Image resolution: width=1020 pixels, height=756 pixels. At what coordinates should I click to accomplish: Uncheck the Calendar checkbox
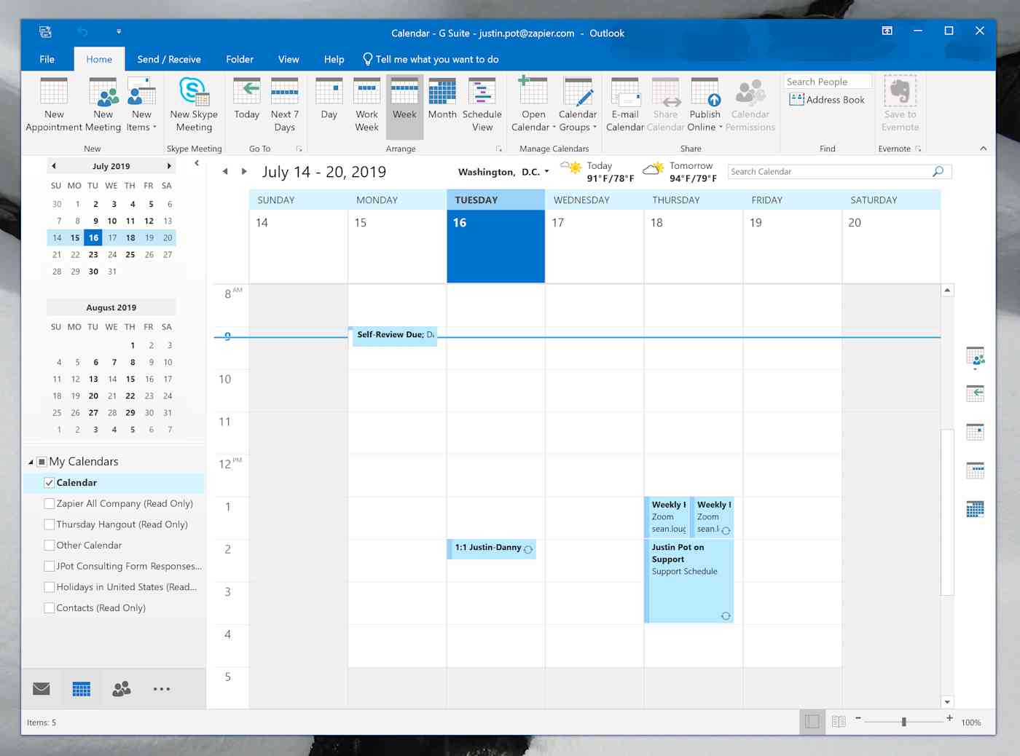(50, 483)
